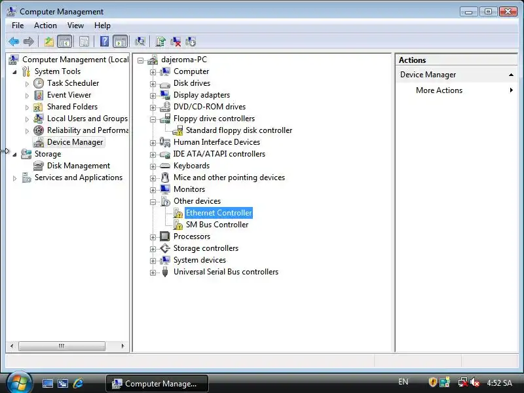This screenshot has width=524, height=393.
Task: Click the Up one level folder icon
Action: (48, 42)
